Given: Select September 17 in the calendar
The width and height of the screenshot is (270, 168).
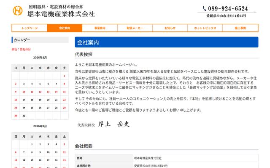Looking at the screenshot, I should 48,160.
